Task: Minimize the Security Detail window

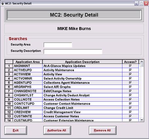Action: coord(136,3)
